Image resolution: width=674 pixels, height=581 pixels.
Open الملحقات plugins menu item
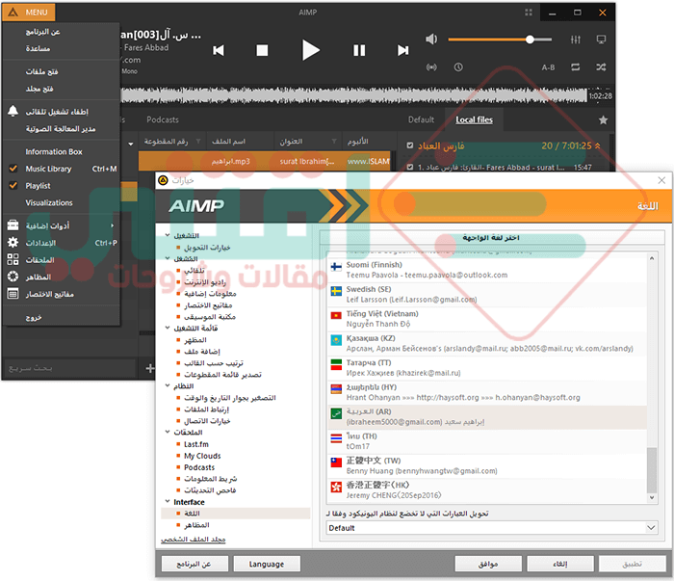tap(62, 260)
